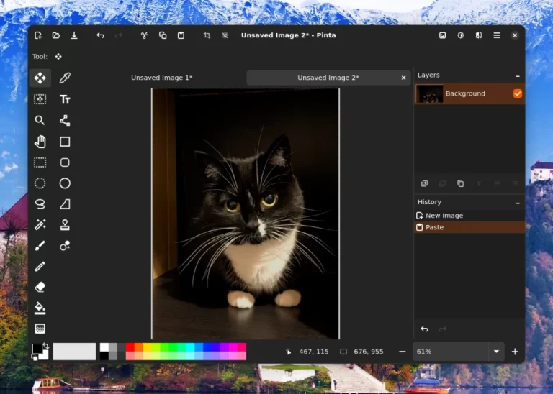
Task: Select the Paintbrush tool
Action: pos(40,246)
